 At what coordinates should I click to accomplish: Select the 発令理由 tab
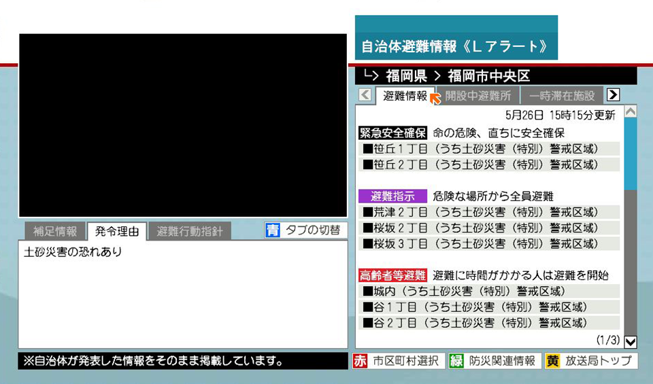116,231
